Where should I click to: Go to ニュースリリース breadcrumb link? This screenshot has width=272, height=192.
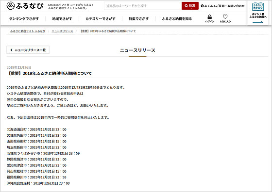[62, 31]
